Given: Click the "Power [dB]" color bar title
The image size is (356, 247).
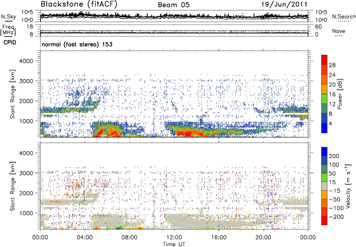Looking at the screenshot, I should [x=340, y=94].
